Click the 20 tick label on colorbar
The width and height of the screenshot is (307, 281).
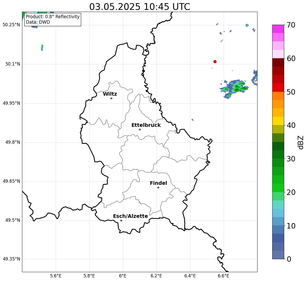coord(291,192)
